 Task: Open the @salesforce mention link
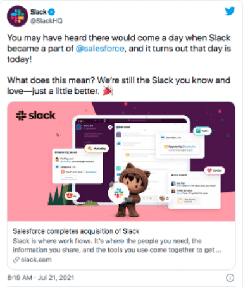click(100, 49)
